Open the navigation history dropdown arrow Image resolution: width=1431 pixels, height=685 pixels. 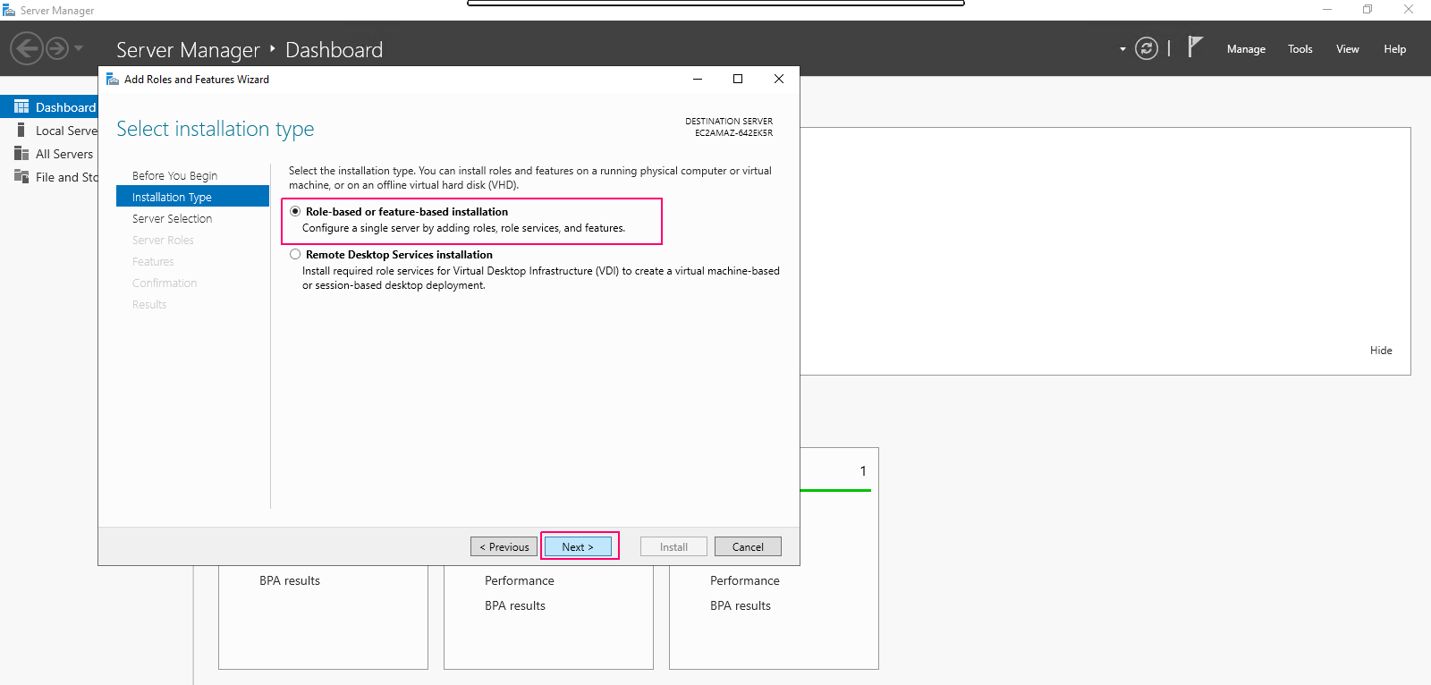tap(79, 48)
